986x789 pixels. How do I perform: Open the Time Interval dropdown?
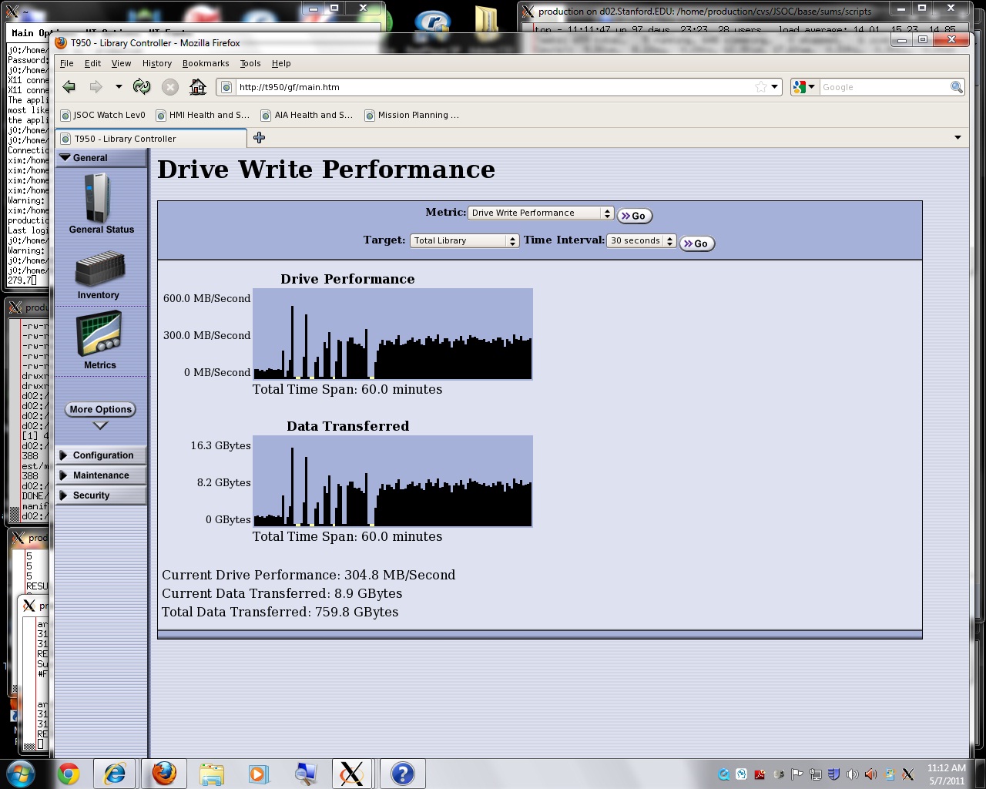tap(641, 241)
